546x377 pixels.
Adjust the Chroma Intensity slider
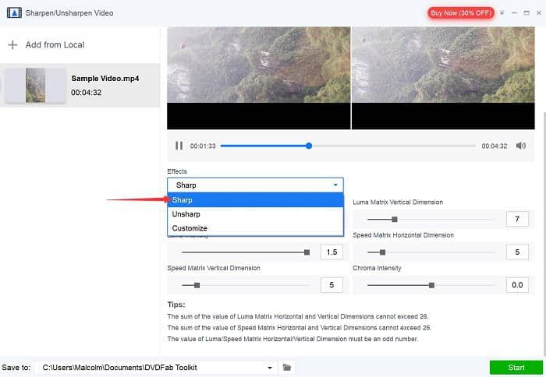point(431,286)
